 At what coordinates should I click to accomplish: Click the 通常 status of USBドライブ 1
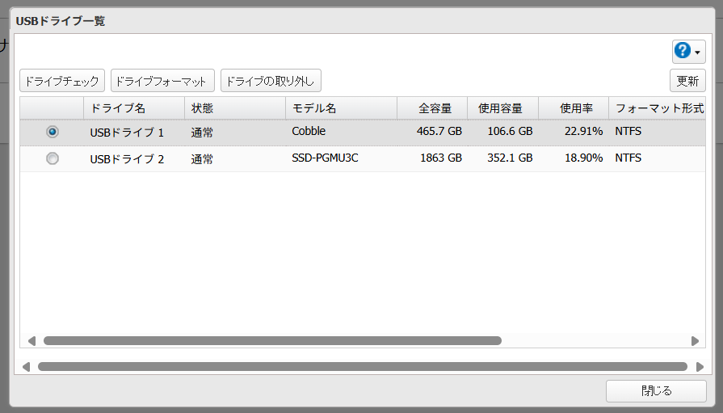coord(202,133)
